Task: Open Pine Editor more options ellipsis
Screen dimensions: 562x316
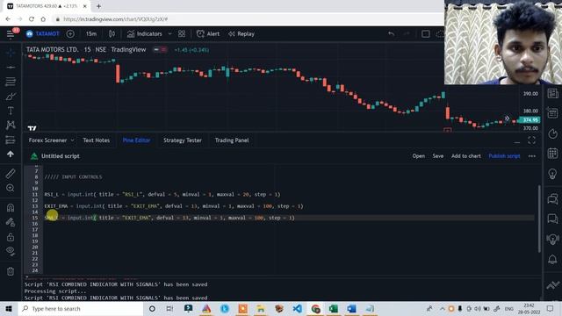Action: click(x=532, y=156)
